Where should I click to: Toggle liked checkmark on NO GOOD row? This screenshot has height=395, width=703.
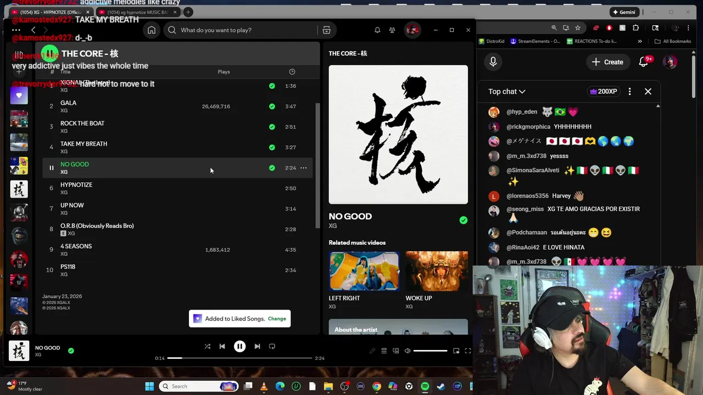(272, 168)
